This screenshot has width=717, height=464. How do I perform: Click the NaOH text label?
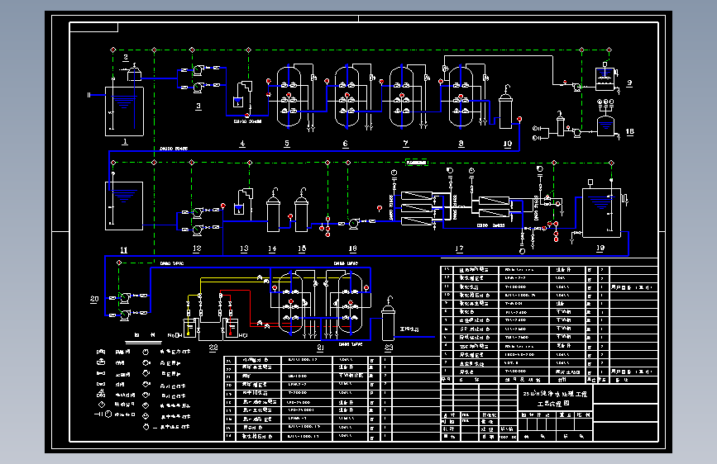[174, 335]
